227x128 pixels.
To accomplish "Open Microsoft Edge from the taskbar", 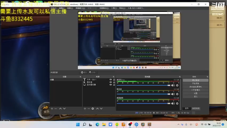I will (x=97, y=125).
